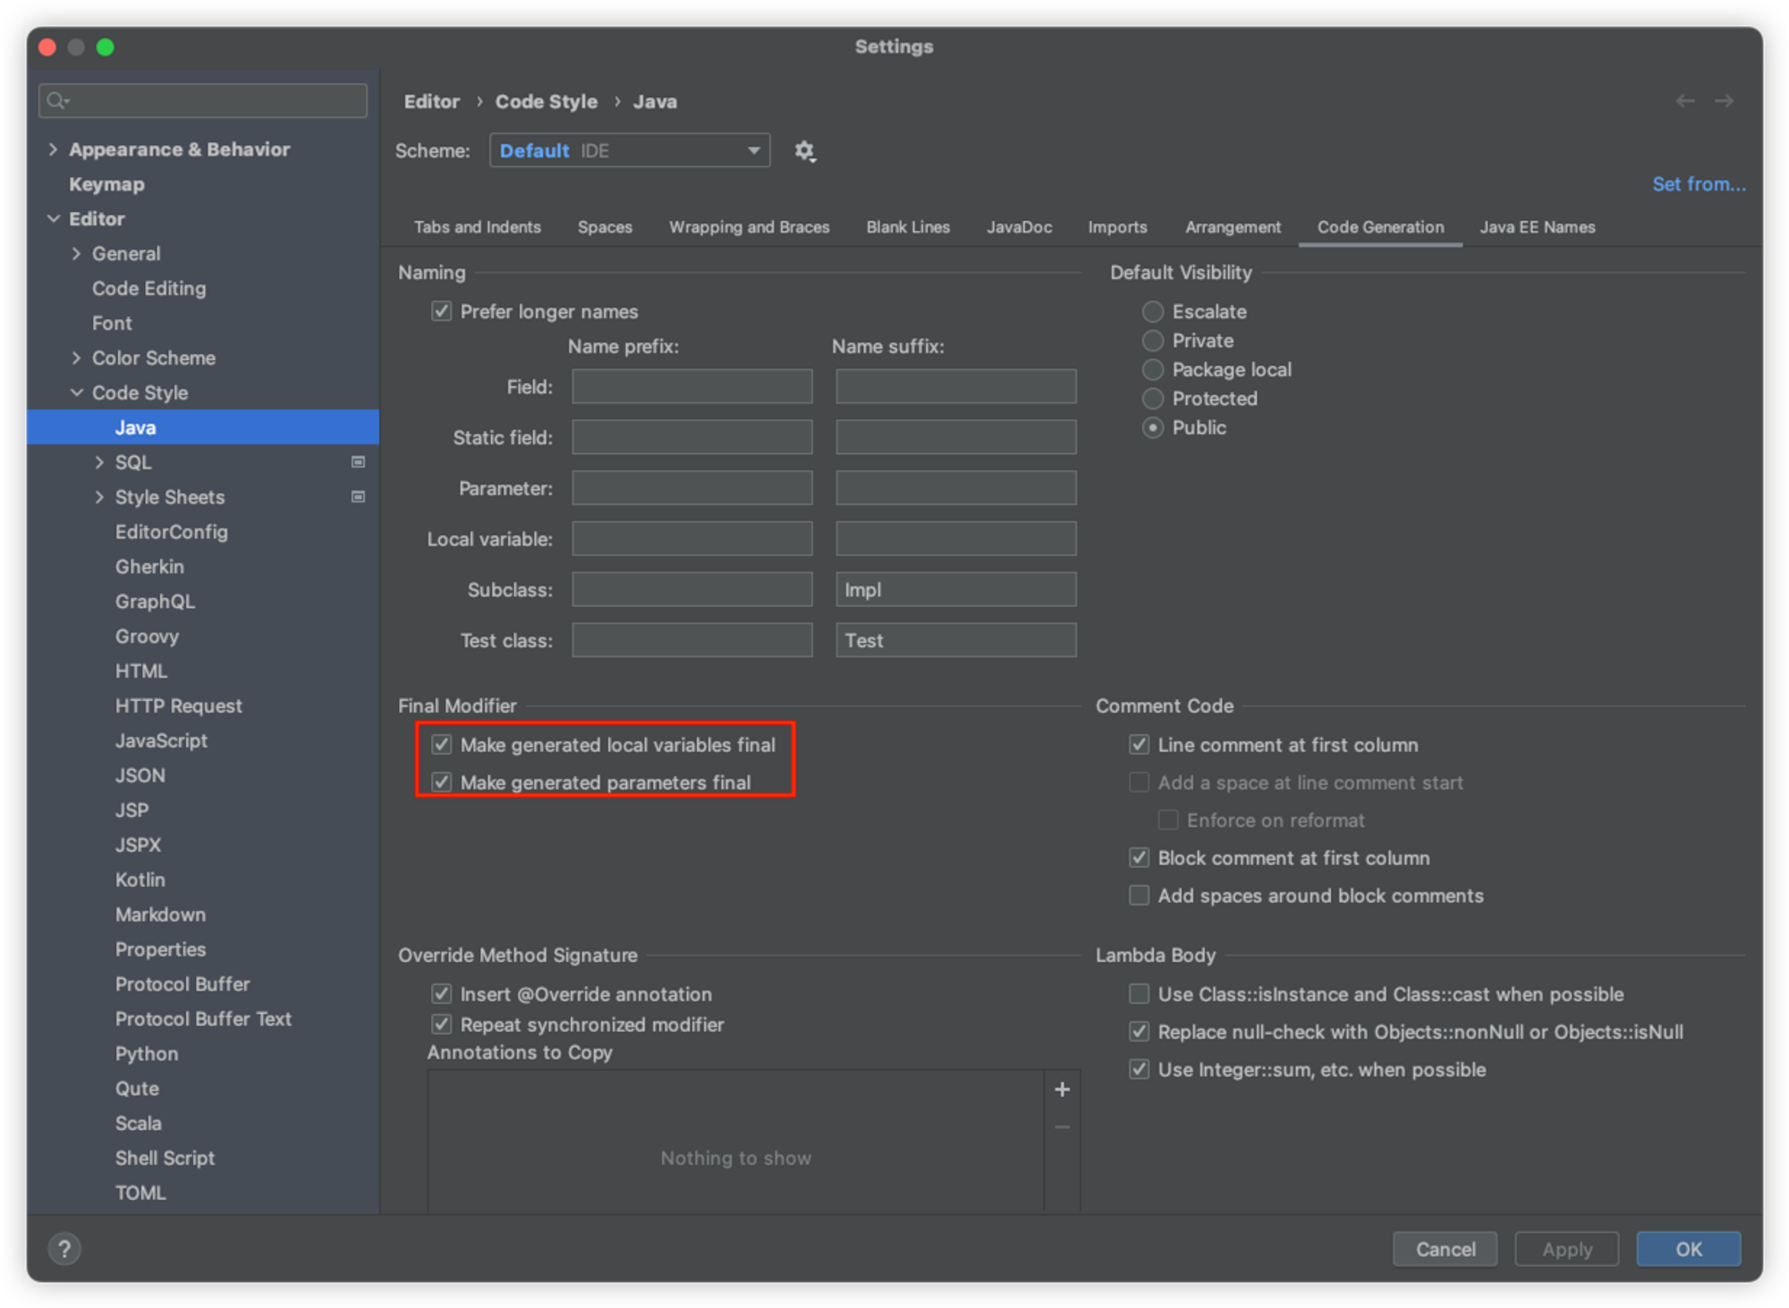
Task: Expand Appearance & Behavior section
Action: (53, 149)
